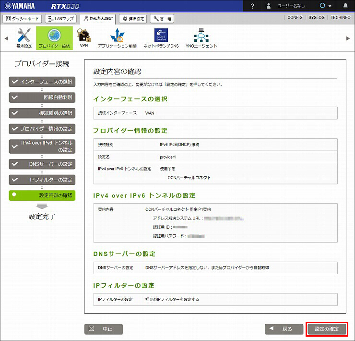
Task: Click the provider1 setting name value
Action: [168, 157]
